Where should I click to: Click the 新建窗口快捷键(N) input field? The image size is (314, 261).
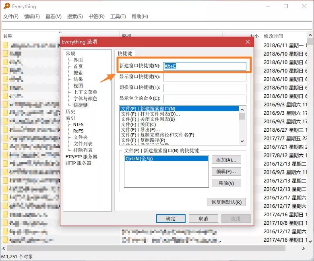[x=205, y=66]
